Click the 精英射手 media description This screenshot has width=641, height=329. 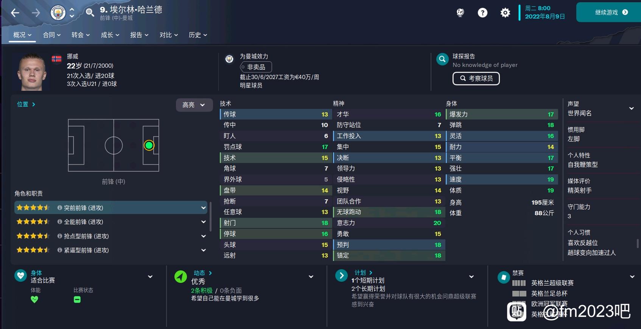(580, 191)
